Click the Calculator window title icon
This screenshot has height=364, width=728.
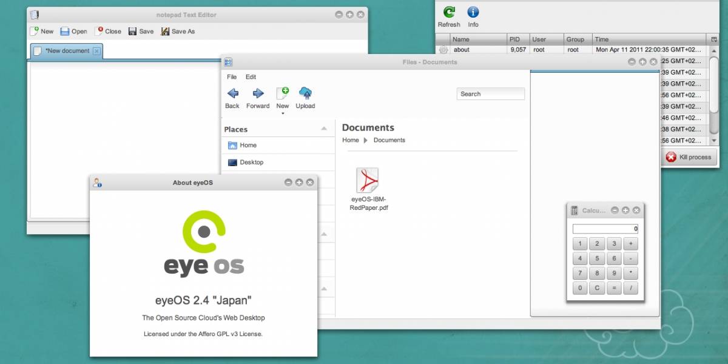point(574,211)
